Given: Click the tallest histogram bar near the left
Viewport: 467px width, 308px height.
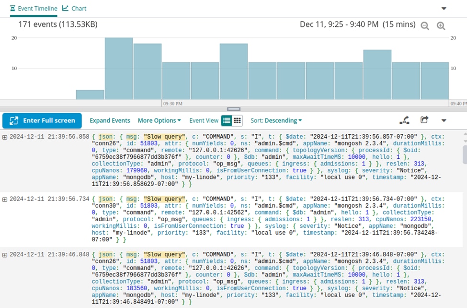Looking at the screenshot, I should pyautogui.click(x=119, y=68).
